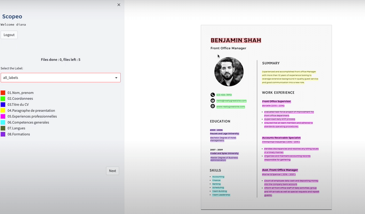Close the sidebar with the X icon
This screenshot has height=214, width=365.
point(119,5)
